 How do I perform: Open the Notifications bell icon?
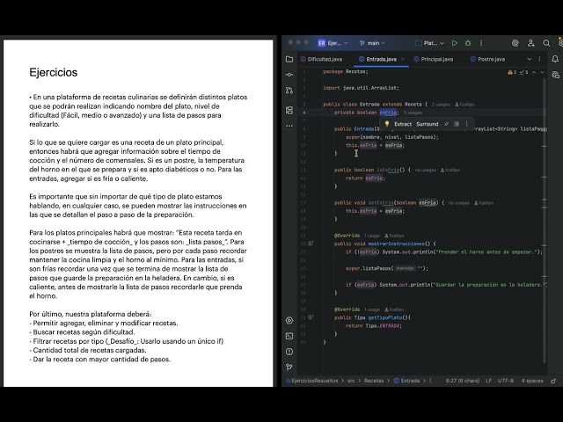[x=555, y=59]
